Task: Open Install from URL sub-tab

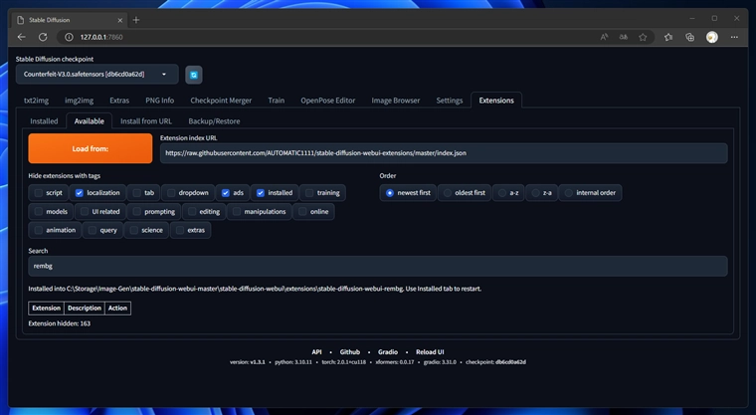Action: coord(146,121)
